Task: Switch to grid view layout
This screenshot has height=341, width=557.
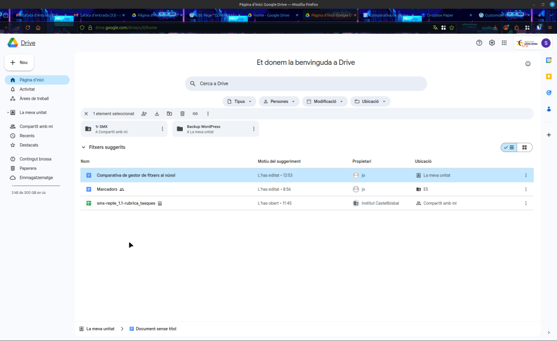Action: [524, 147]
